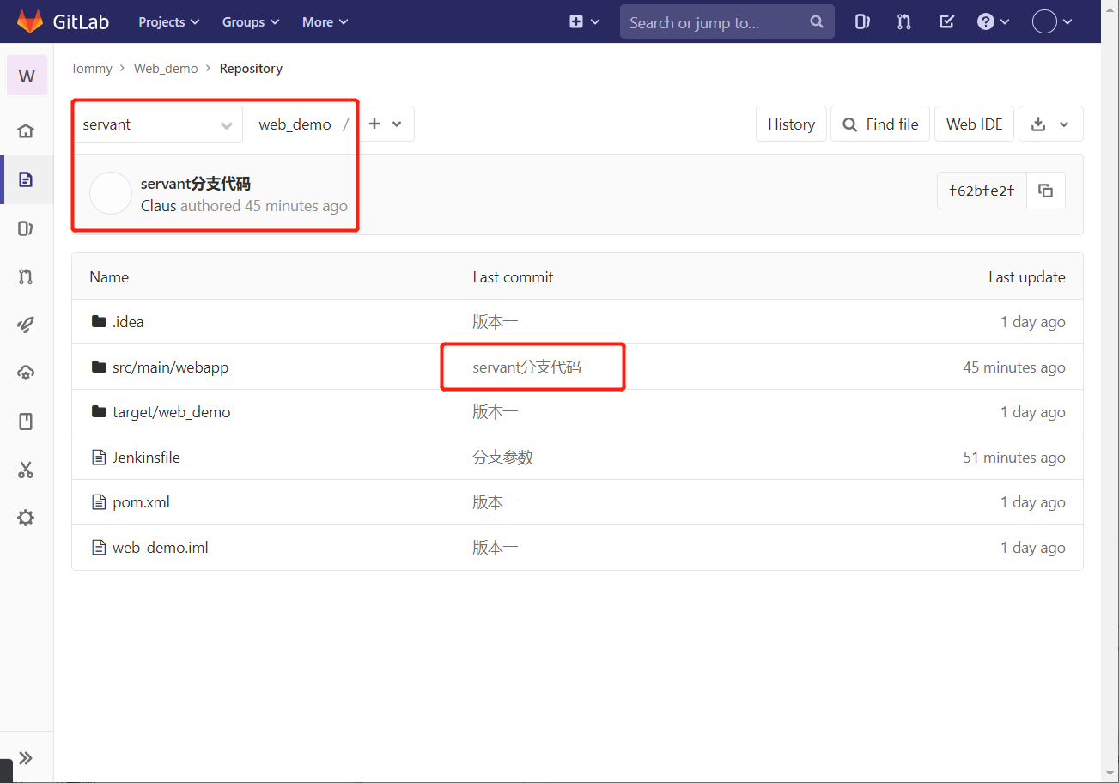Viewport: 1119px width, 783px height.
Task: Open the download source code dropdown
Action: (x=1051, y=124)
